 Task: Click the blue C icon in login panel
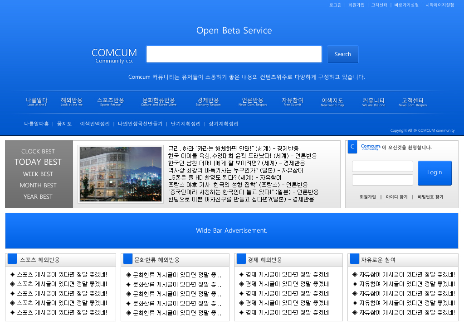(352, 147)
